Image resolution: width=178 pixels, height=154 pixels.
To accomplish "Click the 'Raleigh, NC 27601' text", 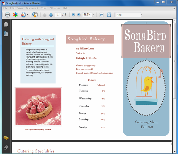I will 87,58.
